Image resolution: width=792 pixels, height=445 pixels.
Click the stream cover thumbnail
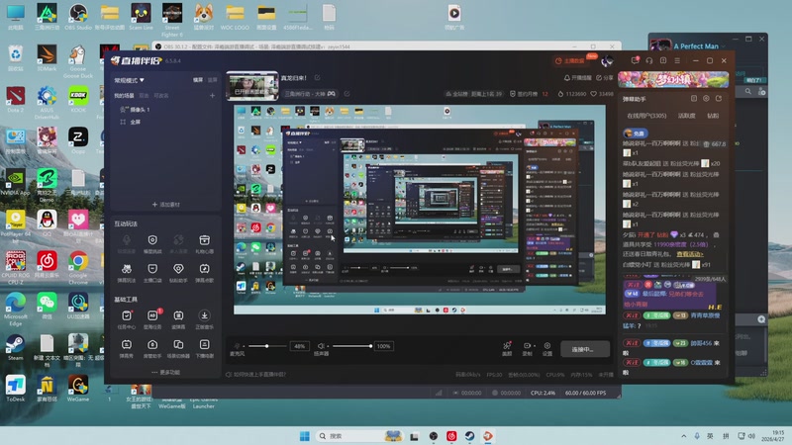pyautogui.click(x=252, y=86)
